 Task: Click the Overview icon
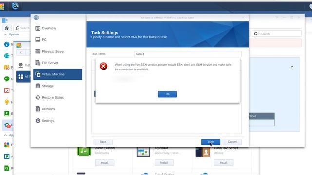click(x=38, y=28)
